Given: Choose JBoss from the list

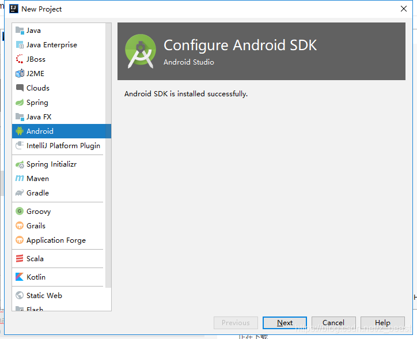Looking at the screenshot, I should coord(59,59).
